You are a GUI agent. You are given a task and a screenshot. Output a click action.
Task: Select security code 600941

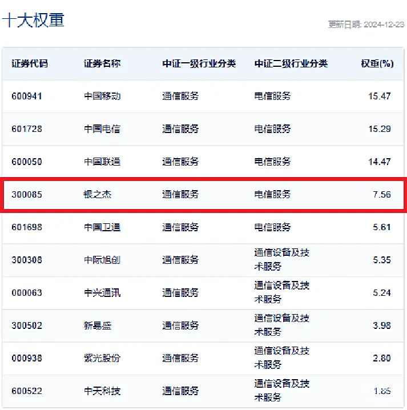pos(27,97)
